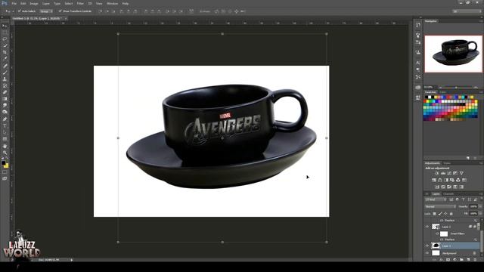Select the Lasso tool

(5, 39)
